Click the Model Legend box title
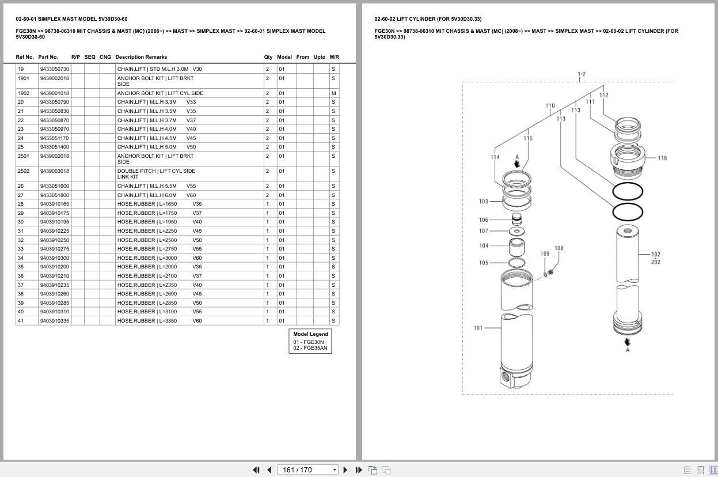This screenshot has width=718, height=477. [310, 334]
